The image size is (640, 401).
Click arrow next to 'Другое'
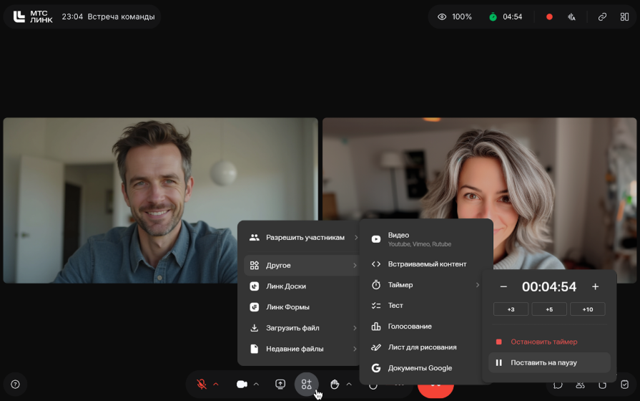point(355,265)
